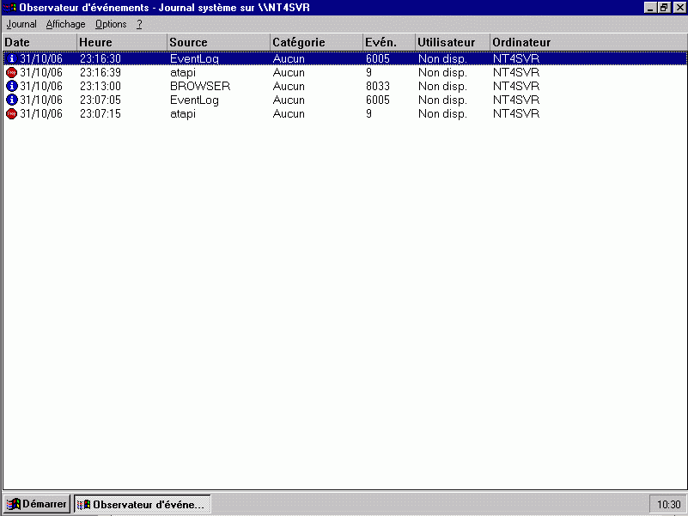Open the ? help menu
This screenshot has height=516, width=688.
[139, 25]
